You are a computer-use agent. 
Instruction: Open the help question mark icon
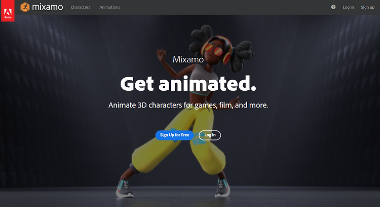[x=333, y=7]
